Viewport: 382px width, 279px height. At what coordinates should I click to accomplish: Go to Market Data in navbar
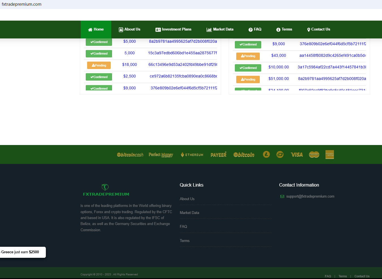pos(220,29)
